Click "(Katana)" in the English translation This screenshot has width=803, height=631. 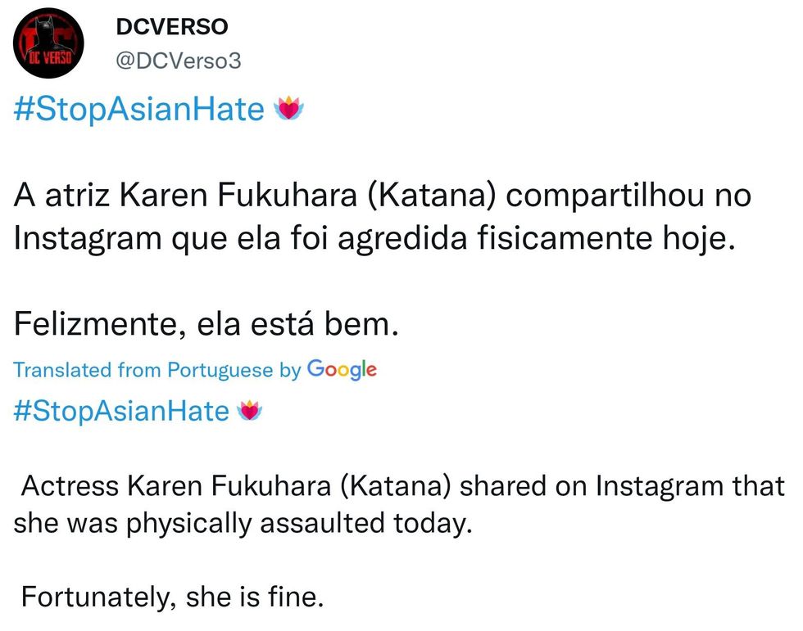pyautogui.click(x=395, y=486)
